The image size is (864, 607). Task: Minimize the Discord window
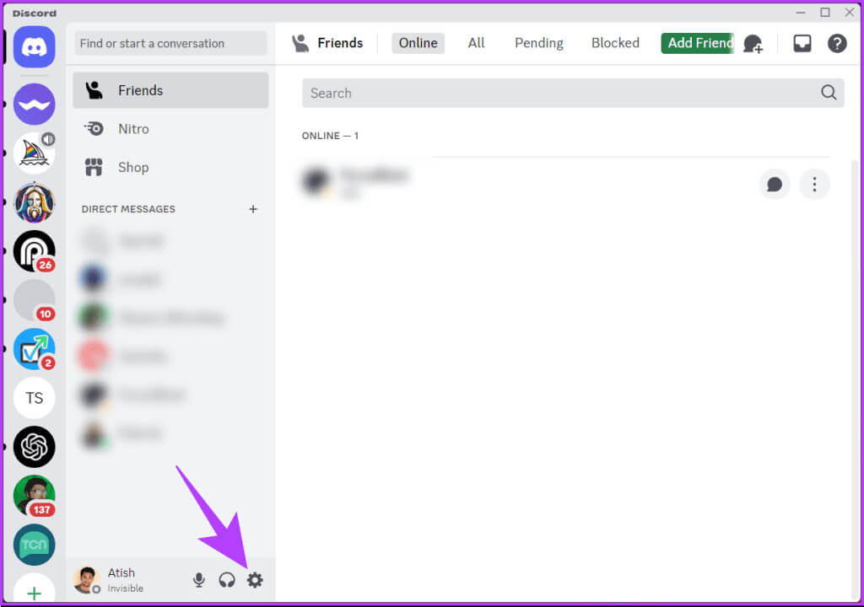801,12
